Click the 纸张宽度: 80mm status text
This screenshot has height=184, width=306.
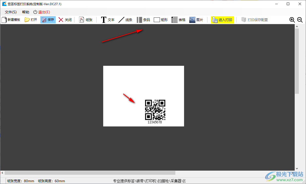(x=21, y=181)
